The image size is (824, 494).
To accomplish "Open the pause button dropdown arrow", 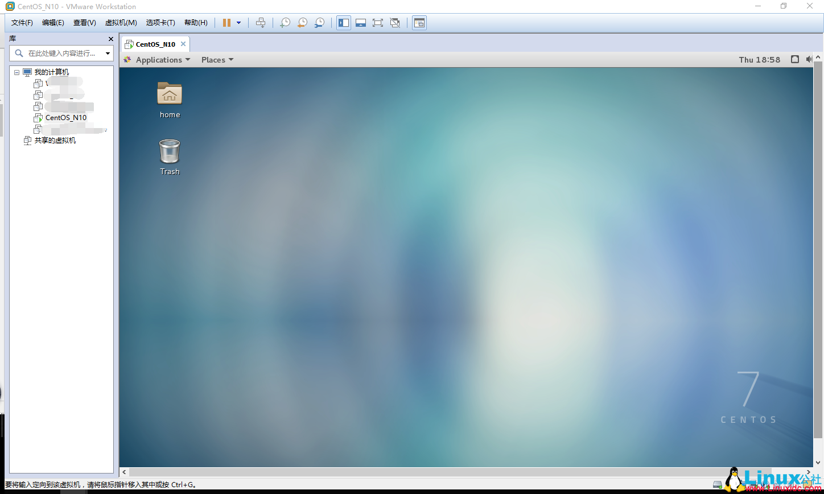I will click(x=239, y=22).
